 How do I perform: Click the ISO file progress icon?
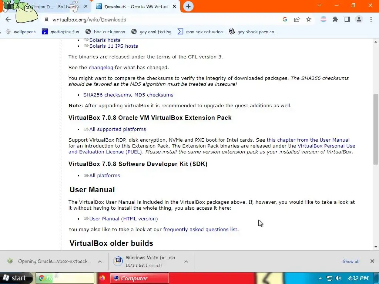(118, 261)
